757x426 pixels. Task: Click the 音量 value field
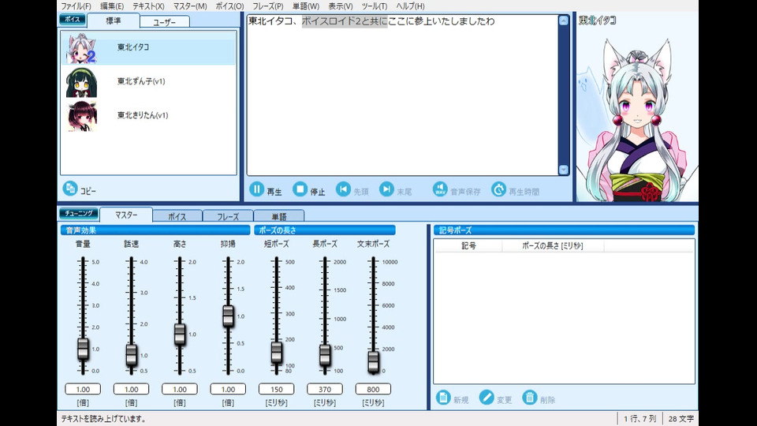(83, 389)
